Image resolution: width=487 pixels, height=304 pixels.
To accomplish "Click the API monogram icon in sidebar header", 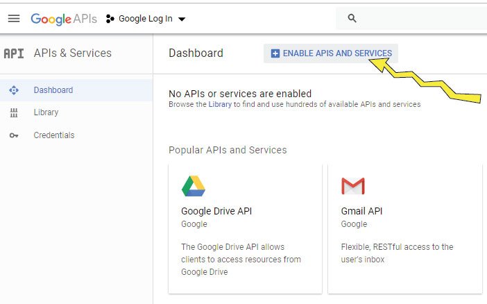I will 14,53.
